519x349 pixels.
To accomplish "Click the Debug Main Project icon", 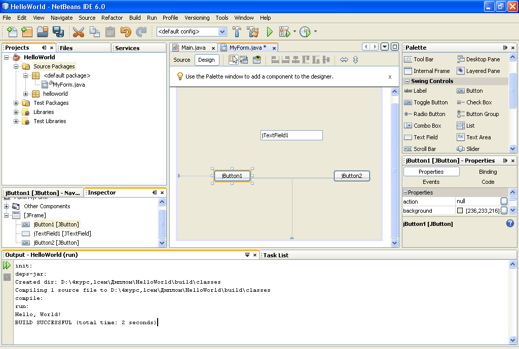I will (285, 31).
